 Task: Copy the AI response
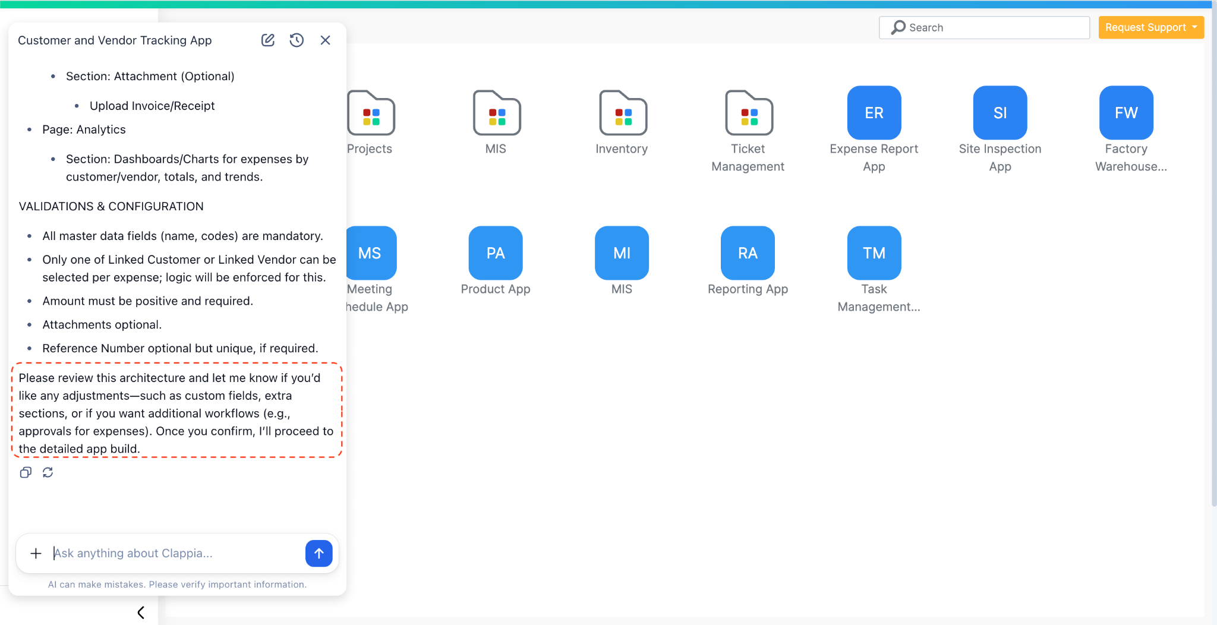coord(26,472)
